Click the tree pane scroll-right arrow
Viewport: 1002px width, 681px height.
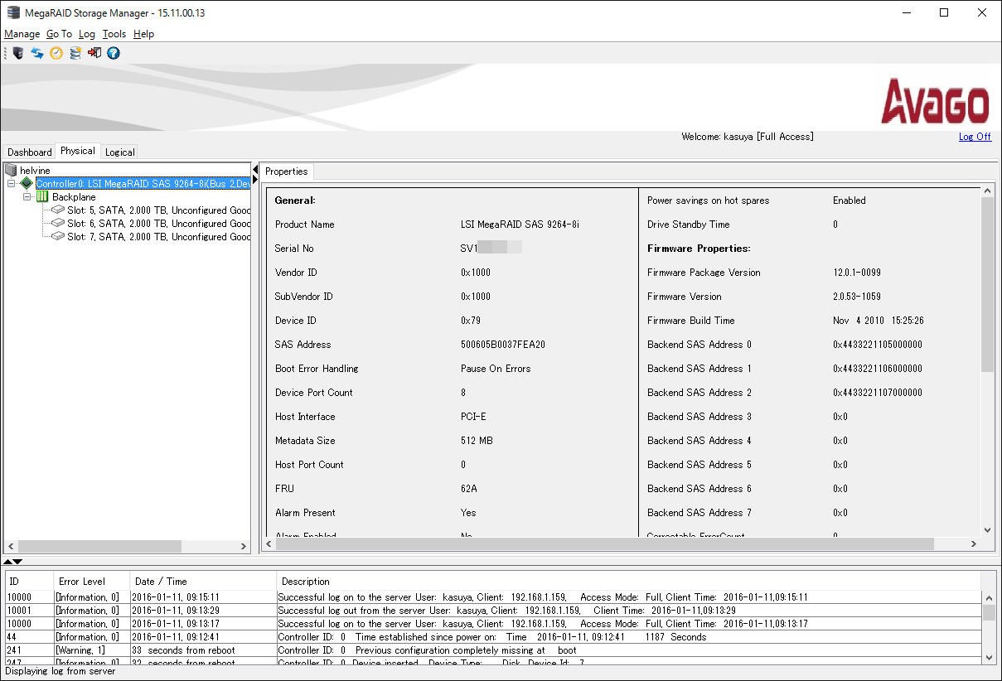pyautogui.click(x=244, y=547)
